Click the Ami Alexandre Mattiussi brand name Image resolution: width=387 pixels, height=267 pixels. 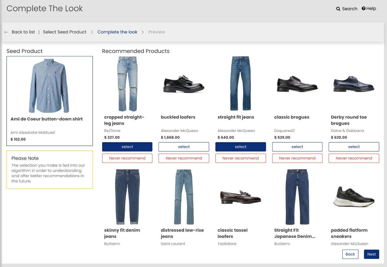(x=33, y=133)
